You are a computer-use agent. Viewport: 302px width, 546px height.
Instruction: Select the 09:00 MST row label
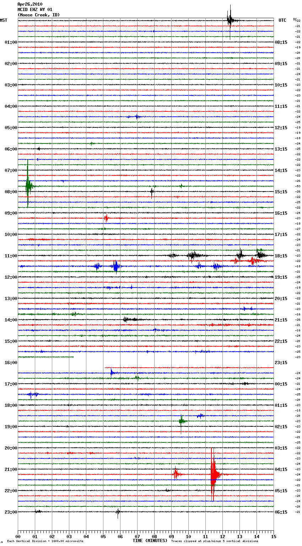[11, 213]
